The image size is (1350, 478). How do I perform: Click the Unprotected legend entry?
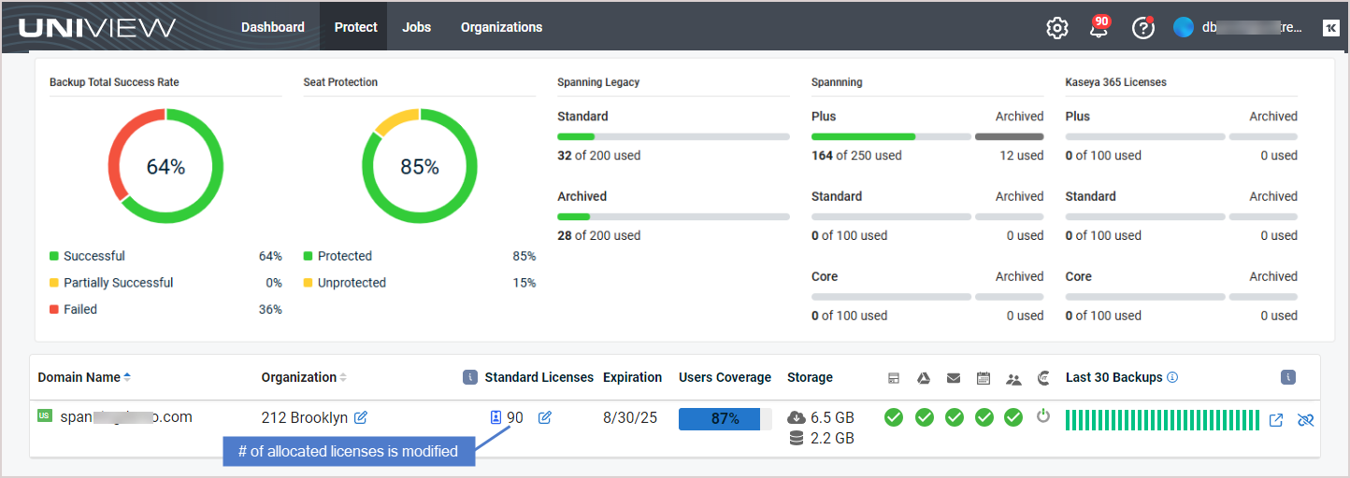tap(344, 283)
